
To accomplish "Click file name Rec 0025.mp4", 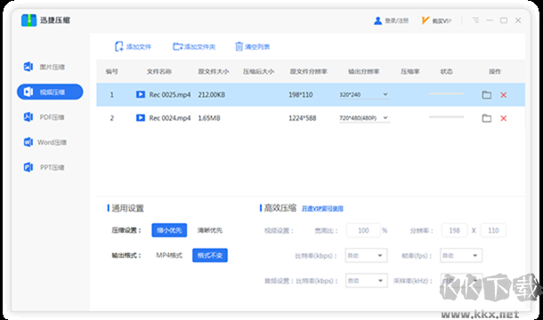I will pyautogui.click(x=170, y=94).
